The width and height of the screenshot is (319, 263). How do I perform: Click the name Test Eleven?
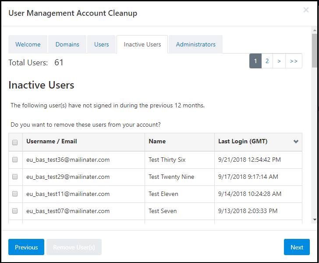pos(163,194)
